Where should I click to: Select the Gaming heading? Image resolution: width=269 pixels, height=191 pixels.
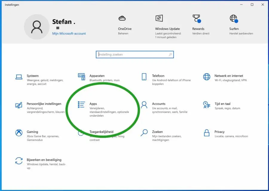coord(32,132)
